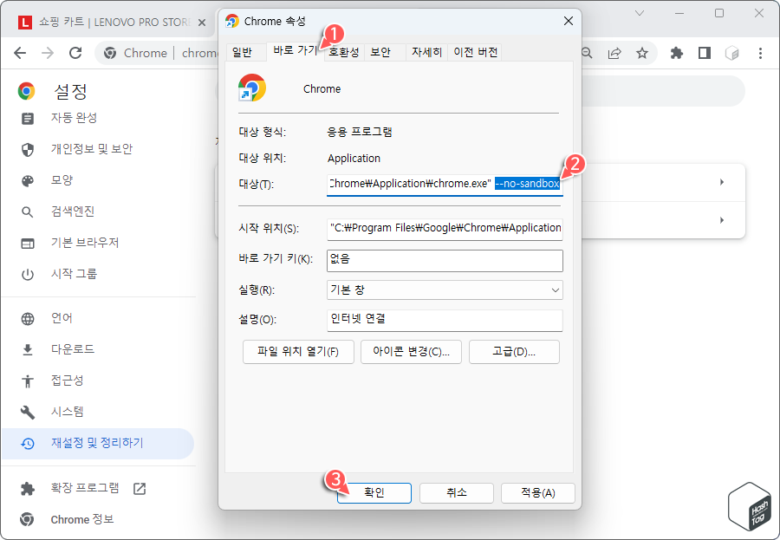780x540 pixels.
Task: Click the 파일 위치 열기(F) button
Action: tap(297, 352)
